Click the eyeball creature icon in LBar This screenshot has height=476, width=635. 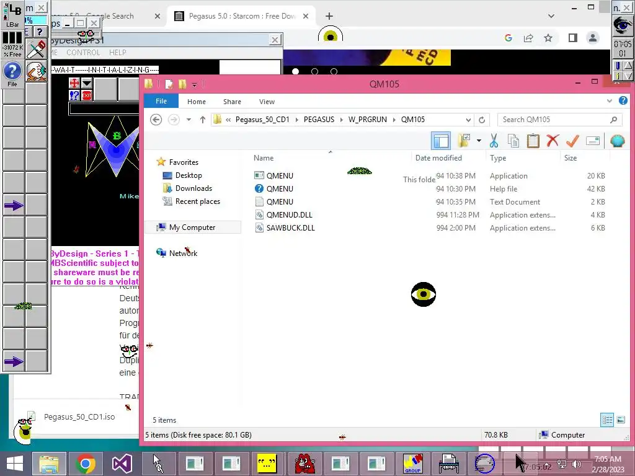pyautogui.click(x=37, y=72)
